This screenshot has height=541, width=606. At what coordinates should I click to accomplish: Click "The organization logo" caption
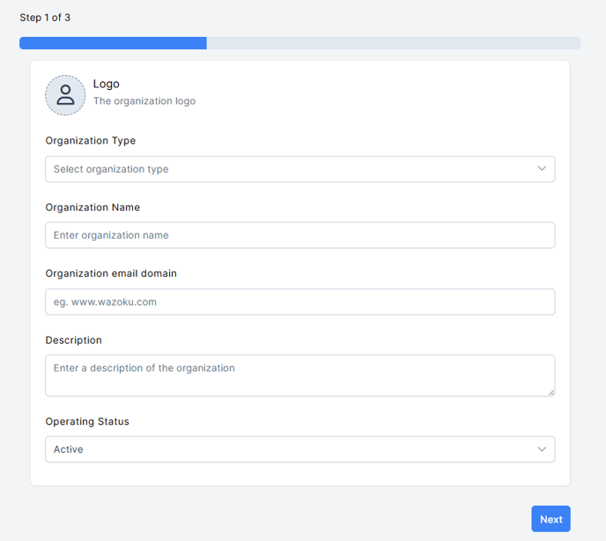coord(144,101)
